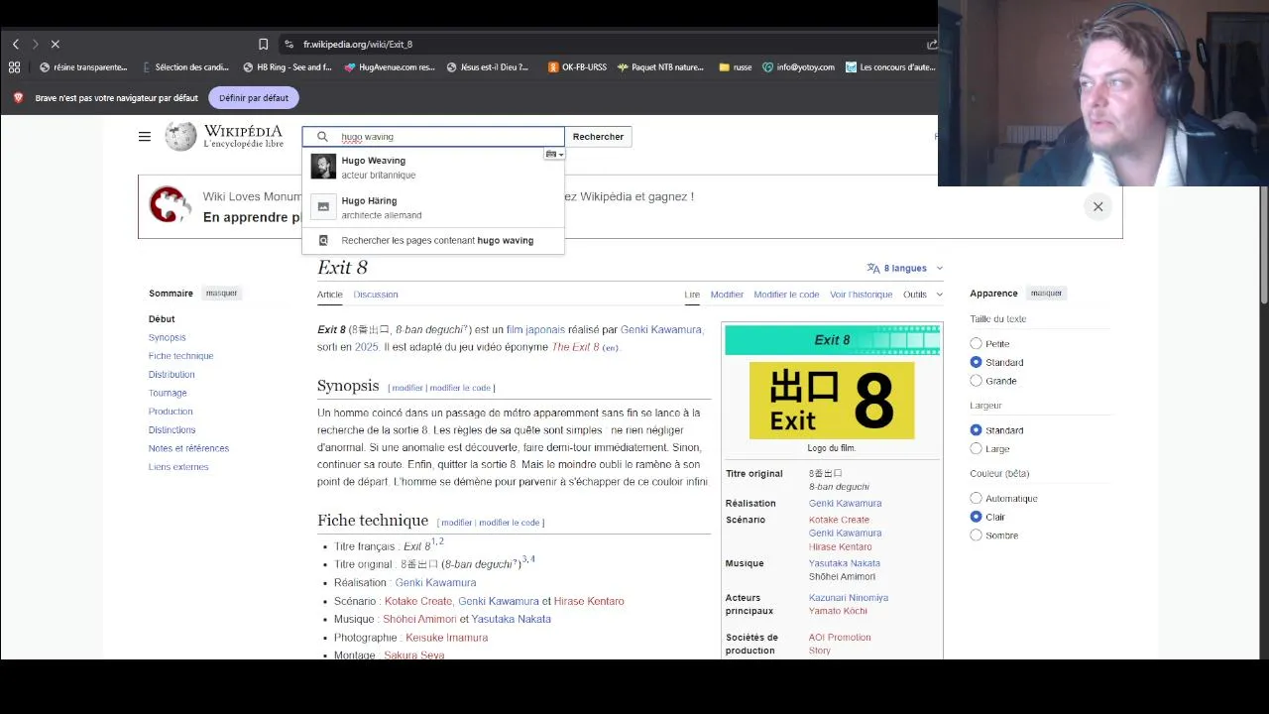The image size is (1269, 714).
Task: Open site settings icon beside the URL
Action: click(288, 45)
